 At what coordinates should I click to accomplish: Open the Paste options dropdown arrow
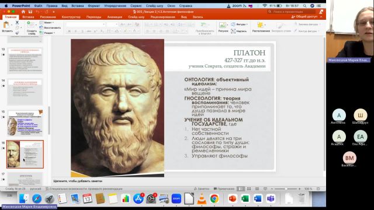(x=12, y=24)
